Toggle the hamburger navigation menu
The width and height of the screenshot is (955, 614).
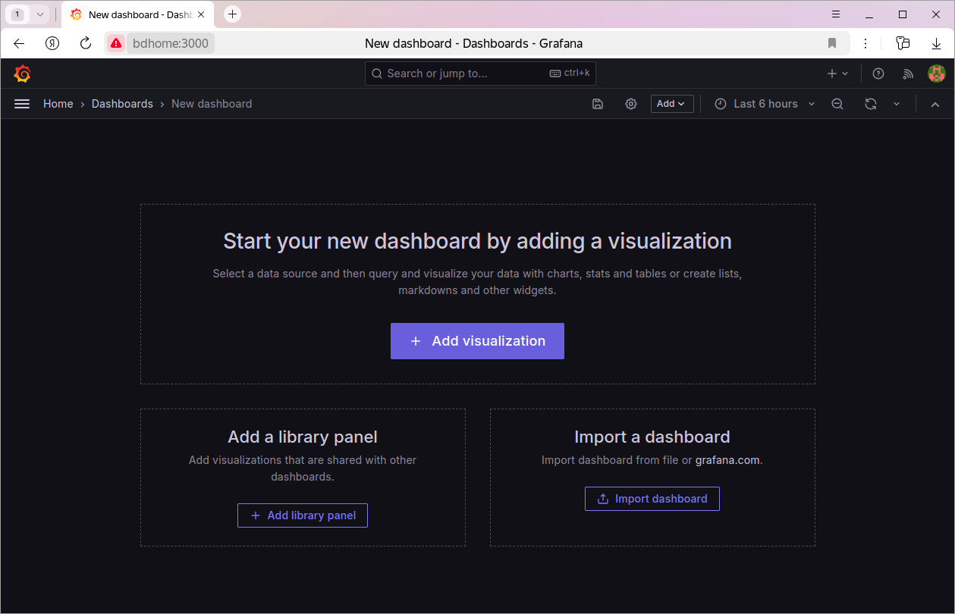(22, 104)
